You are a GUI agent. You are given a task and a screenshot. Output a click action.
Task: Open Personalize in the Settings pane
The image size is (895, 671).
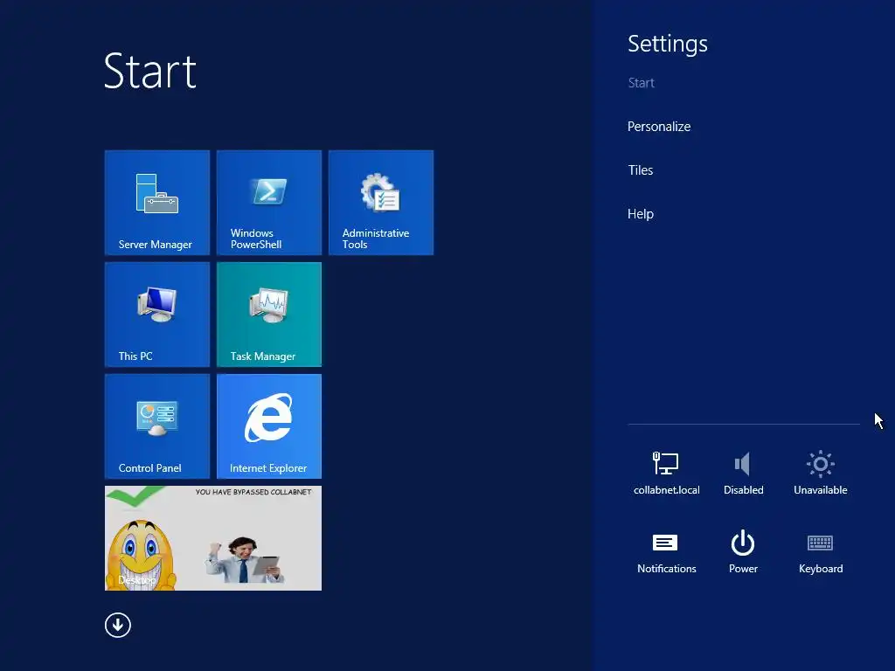[x=659, y=127]
